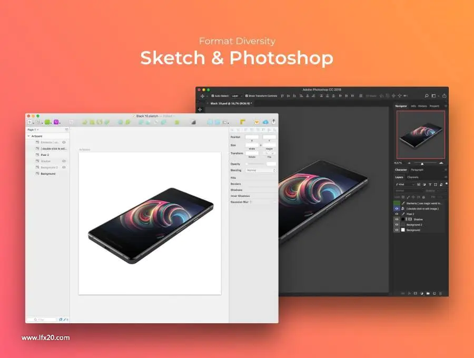Screen dimensions: 474x358
Task: Hide the Shadow layer in Photoshop
Action: click(397, 220)
